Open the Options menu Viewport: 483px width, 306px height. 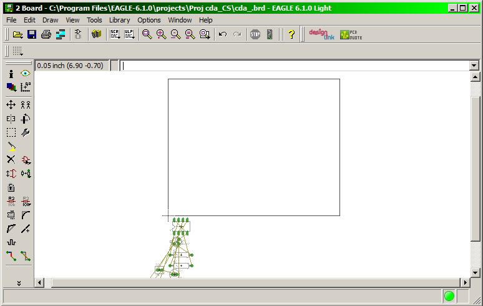tap(149, 20)
